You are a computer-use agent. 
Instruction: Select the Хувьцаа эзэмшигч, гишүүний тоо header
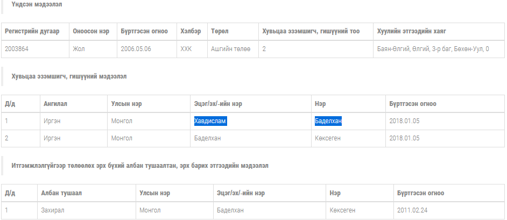point(311,31)
